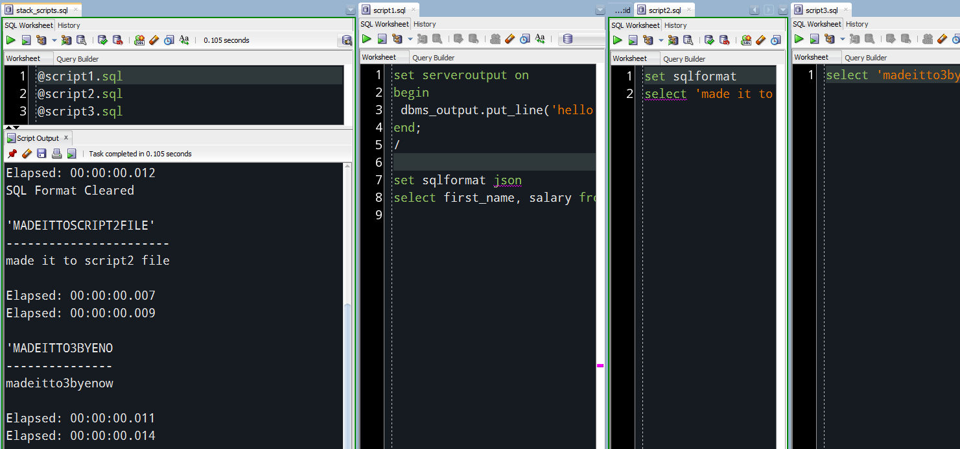Click line 1 '@script1.sql' in stack_scripts editor
Screen dimensions: 960x449
80,76
